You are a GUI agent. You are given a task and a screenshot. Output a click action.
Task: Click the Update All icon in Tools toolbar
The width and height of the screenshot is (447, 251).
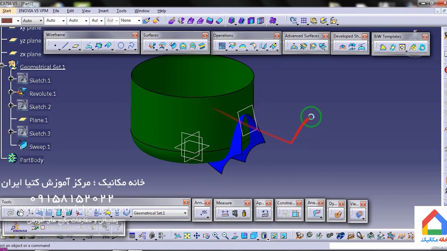tap(11, 213)
